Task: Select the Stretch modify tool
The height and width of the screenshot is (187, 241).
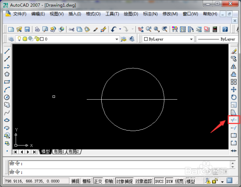Action: 234,112
